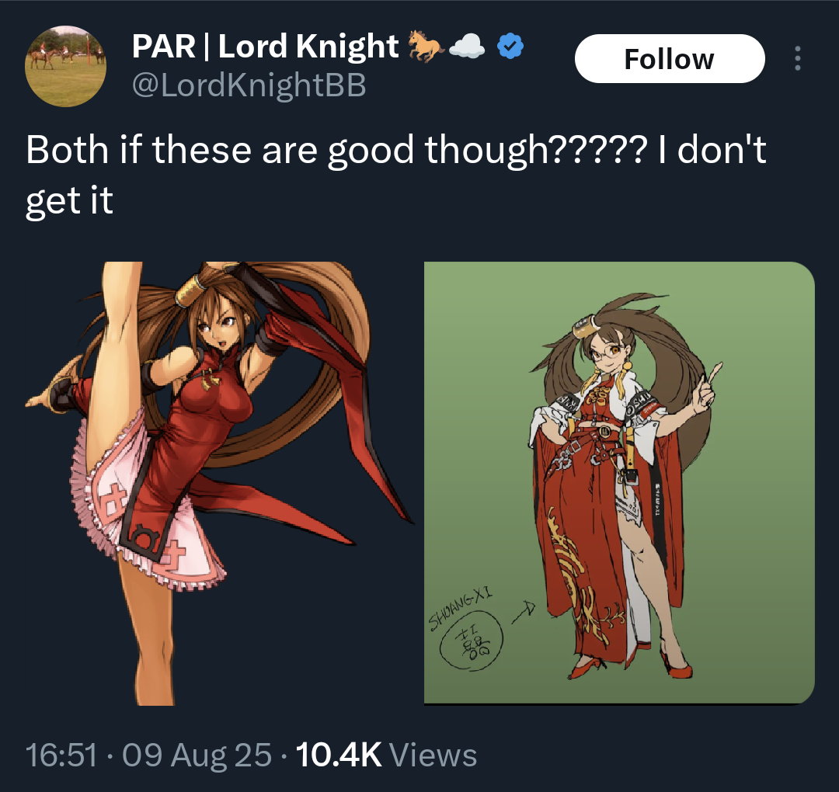This screenshot has height=792, width=839.
Task: Follow the LordKnightBB account
Action: pyautogui.click(x=670, y=58)
